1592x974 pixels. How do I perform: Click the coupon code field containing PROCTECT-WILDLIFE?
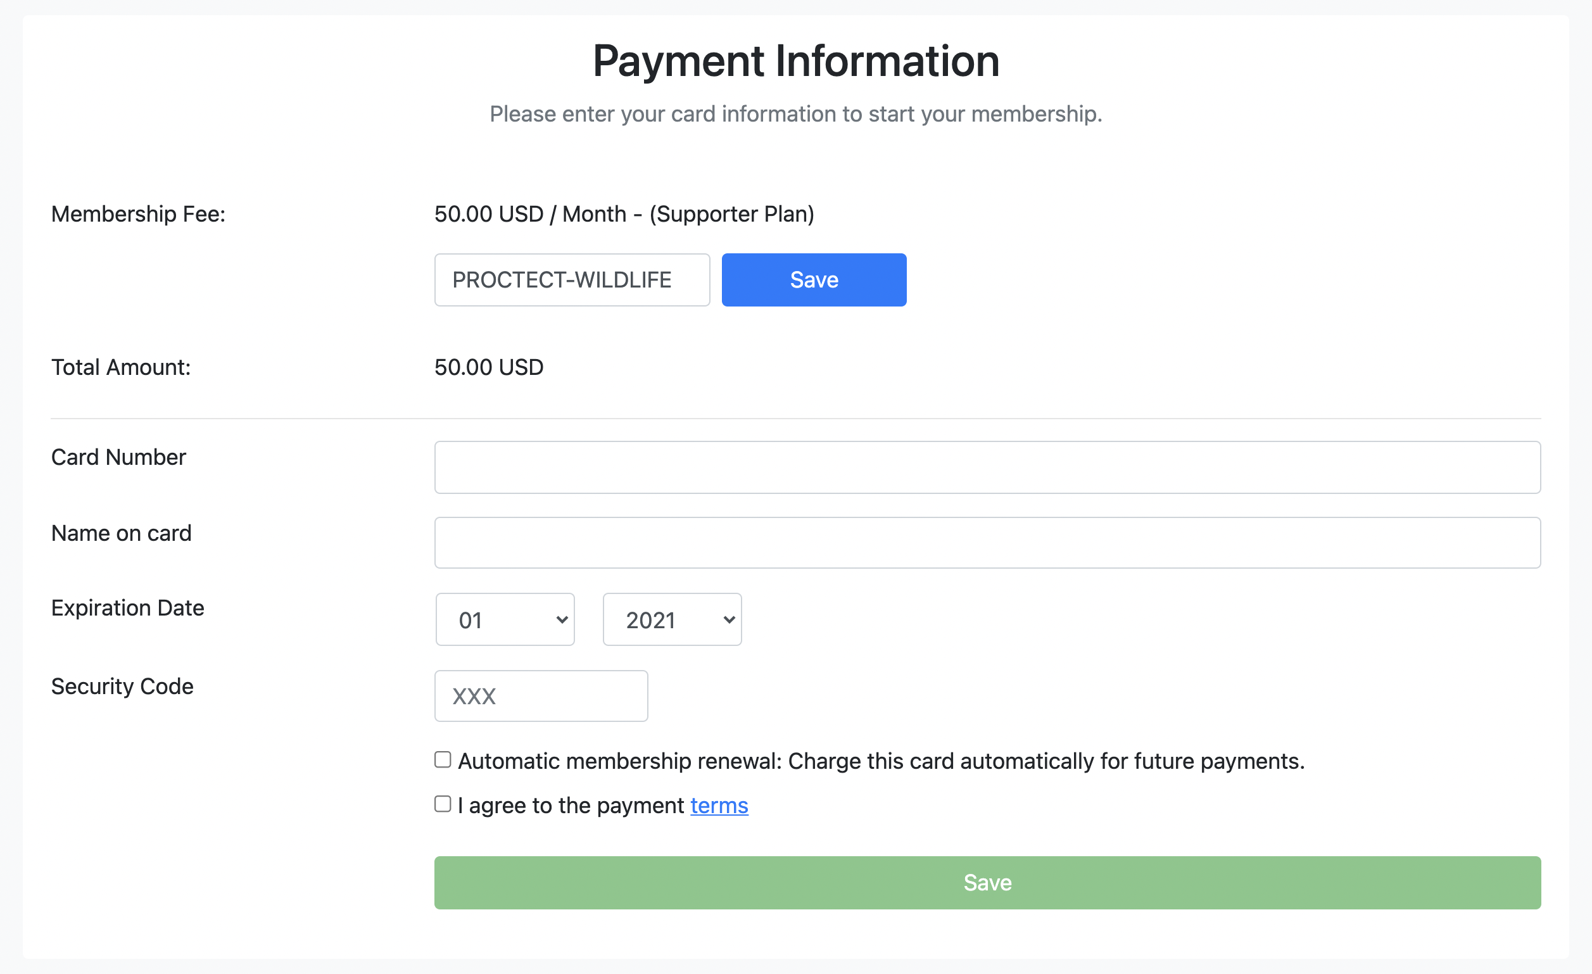(x=572, y=280)
